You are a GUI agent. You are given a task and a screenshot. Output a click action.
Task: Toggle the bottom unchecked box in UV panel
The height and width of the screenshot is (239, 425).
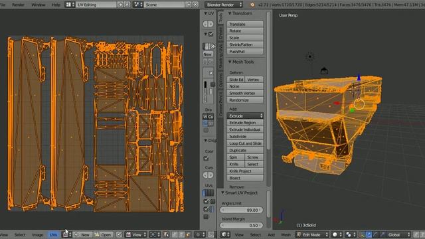[206, 217]
